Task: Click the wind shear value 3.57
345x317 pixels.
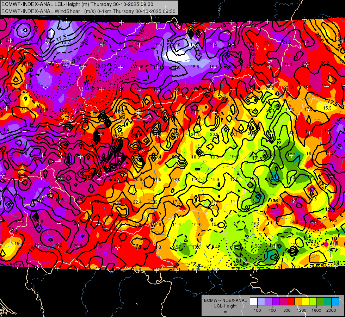Action: 101,89
